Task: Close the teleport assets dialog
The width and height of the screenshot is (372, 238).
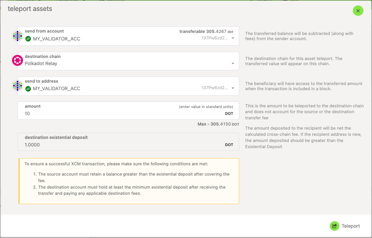Action: coord(358,11)
